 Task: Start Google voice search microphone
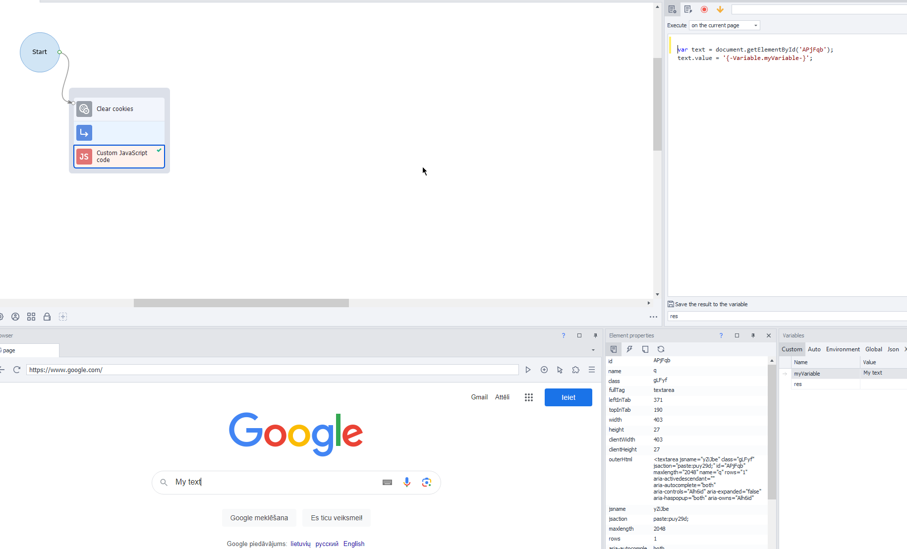407,483
